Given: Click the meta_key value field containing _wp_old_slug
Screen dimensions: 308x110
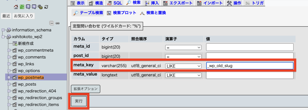Looking at the screenshot, I should coord(250,66).
